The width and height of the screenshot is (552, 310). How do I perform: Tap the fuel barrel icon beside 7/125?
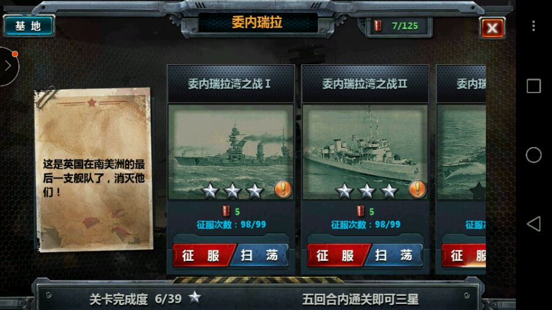[x=378, y=26]
